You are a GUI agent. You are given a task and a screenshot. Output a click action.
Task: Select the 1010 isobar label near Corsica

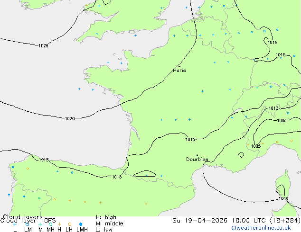coord(283,198)
